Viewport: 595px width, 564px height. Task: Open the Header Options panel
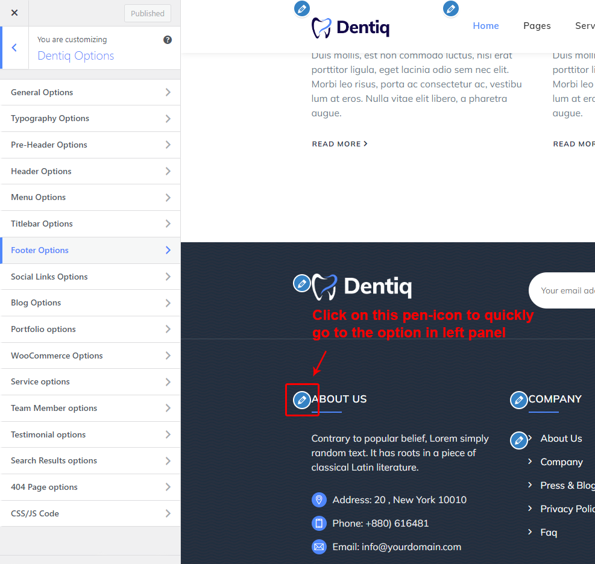pos(90,171)
